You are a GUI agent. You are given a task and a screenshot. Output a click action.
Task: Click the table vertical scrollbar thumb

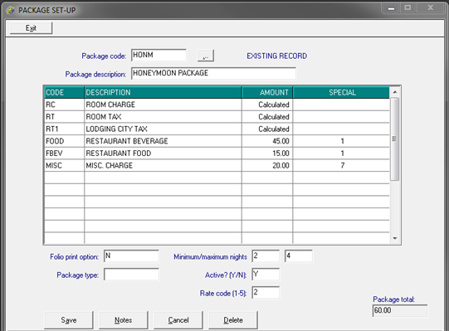click(395, 139)
